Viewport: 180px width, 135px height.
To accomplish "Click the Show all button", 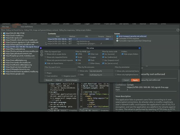I will [x=49, y=80].
